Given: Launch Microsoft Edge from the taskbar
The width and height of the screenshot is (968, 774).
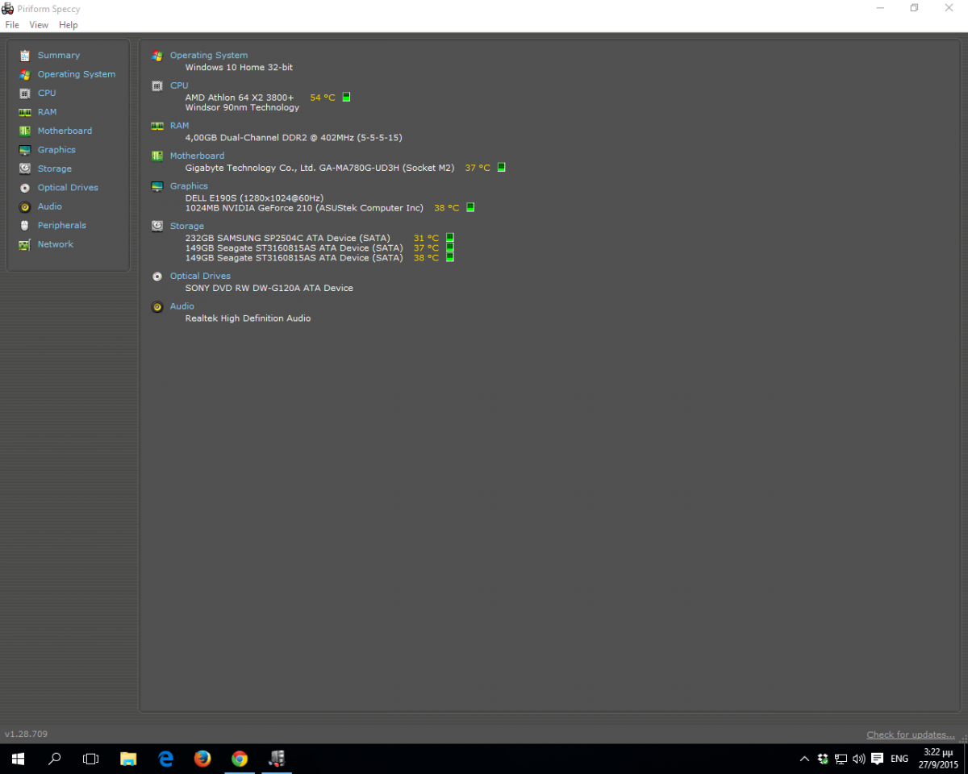Looking at the screenshot, I should point(165,759).
